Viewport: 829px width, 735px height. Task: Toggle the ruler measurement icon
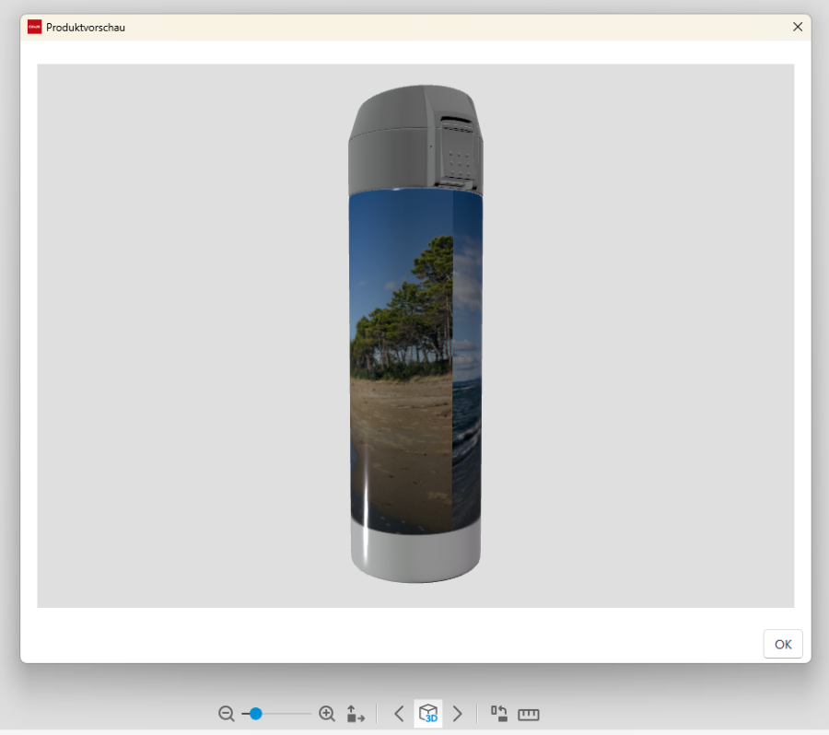click(529, 714)
